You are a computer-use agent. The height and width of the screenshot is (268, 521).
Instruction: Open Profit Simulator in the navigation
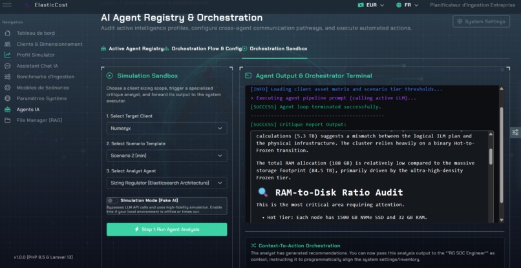(x=36, y=55)
